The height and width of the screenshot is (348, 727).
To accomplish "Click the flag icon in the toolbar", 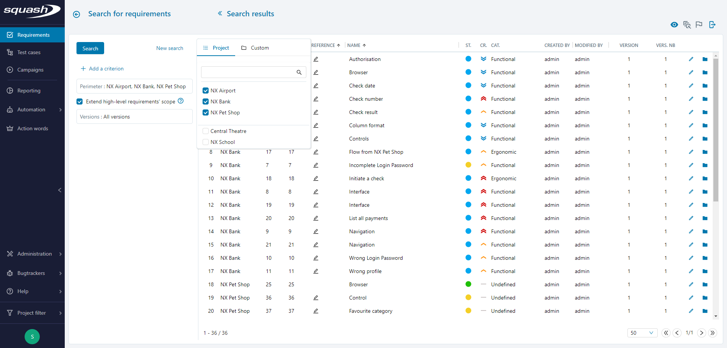I will point(699,25).
